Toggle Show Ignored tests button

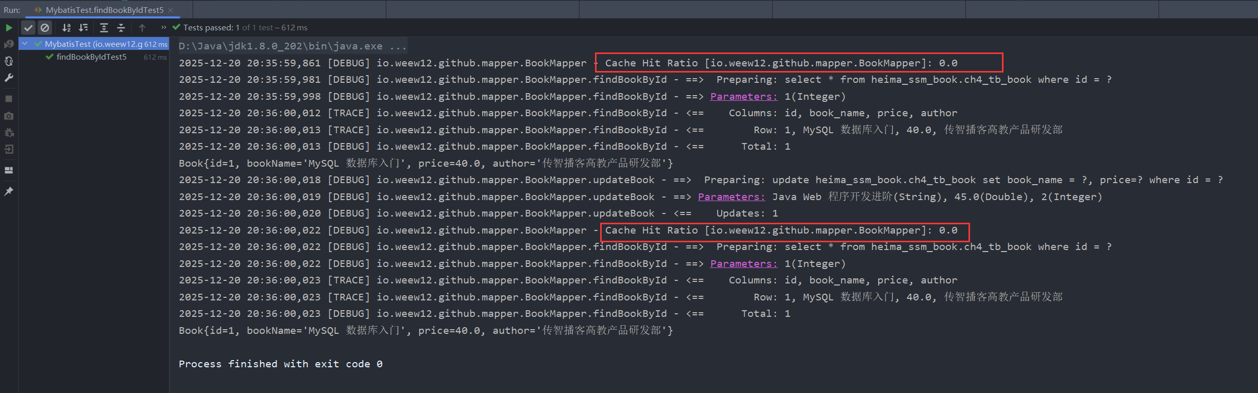coord(45,28)
